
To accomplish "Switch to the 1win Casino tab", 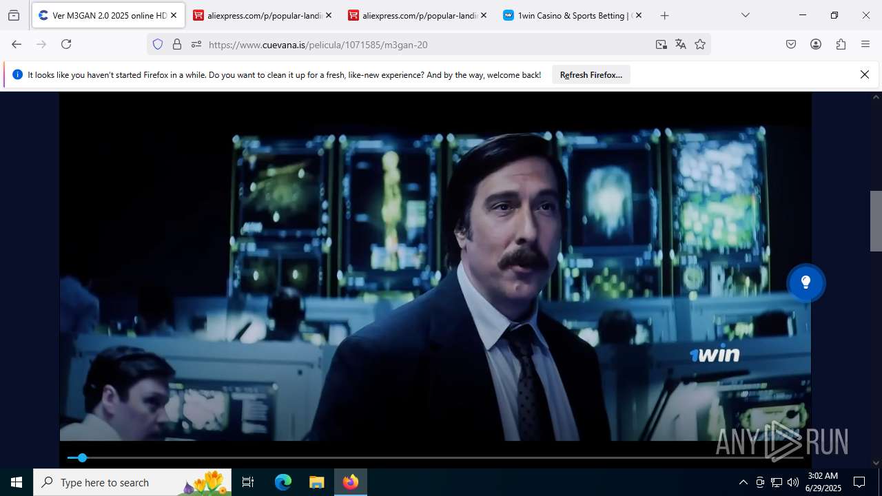I will [x=573, y=15].
